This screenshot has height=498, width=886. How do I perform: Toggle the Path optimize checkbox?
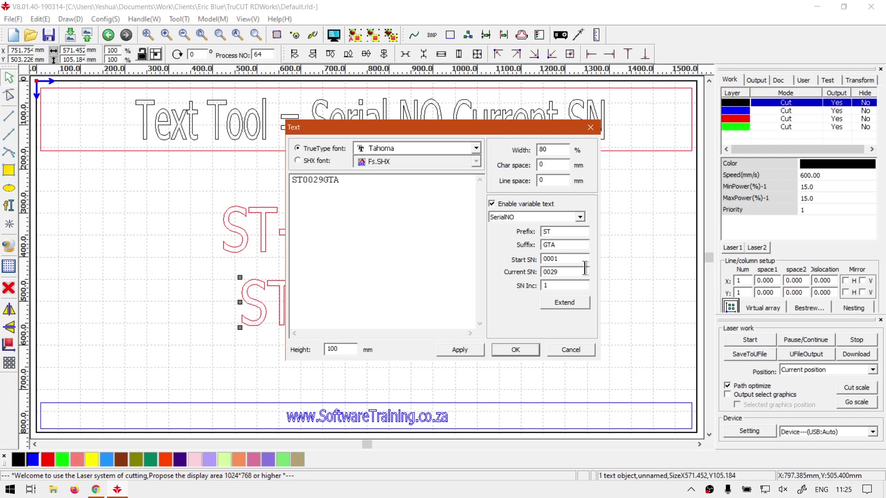(x=728, y=385)
